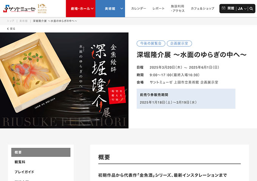This screenshot has height=181, width=257.
Task: Open the search magnifier icon
Action: point(251,9)
